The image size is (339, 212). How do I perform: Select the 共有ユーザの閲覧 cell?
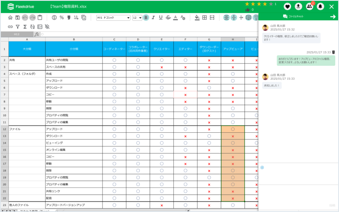point(74,60)
